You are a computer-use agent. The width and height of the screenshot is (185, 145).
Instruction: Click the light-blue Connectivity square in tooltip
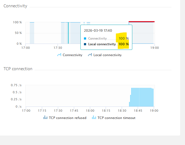click(x=85, y=38)
